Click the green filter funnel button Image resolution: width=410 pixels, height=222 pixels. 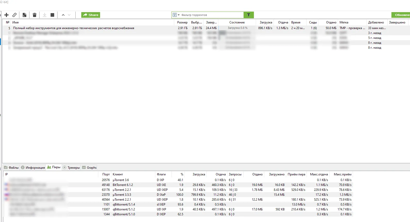pyautogui.click(x=248, y=15)
